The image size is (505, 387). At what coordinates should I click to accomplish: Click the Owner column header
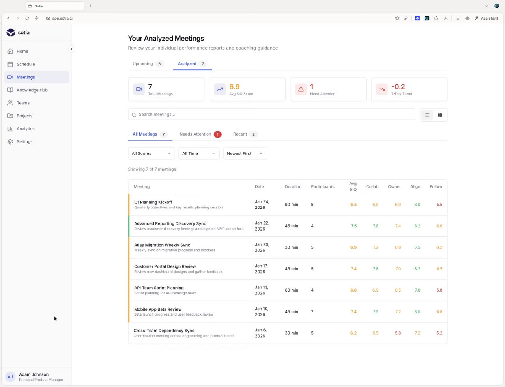pyautogui.click(x=395, y=187)
